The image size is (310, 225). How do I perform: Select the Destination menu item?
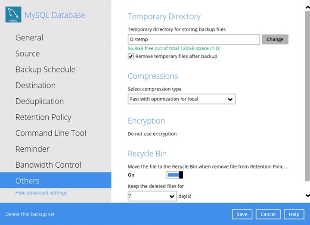point(35,85)
